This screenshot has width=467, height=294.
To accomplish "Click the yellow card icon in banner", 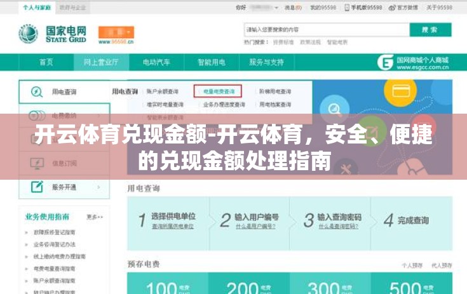I will (x=401, y=91).
